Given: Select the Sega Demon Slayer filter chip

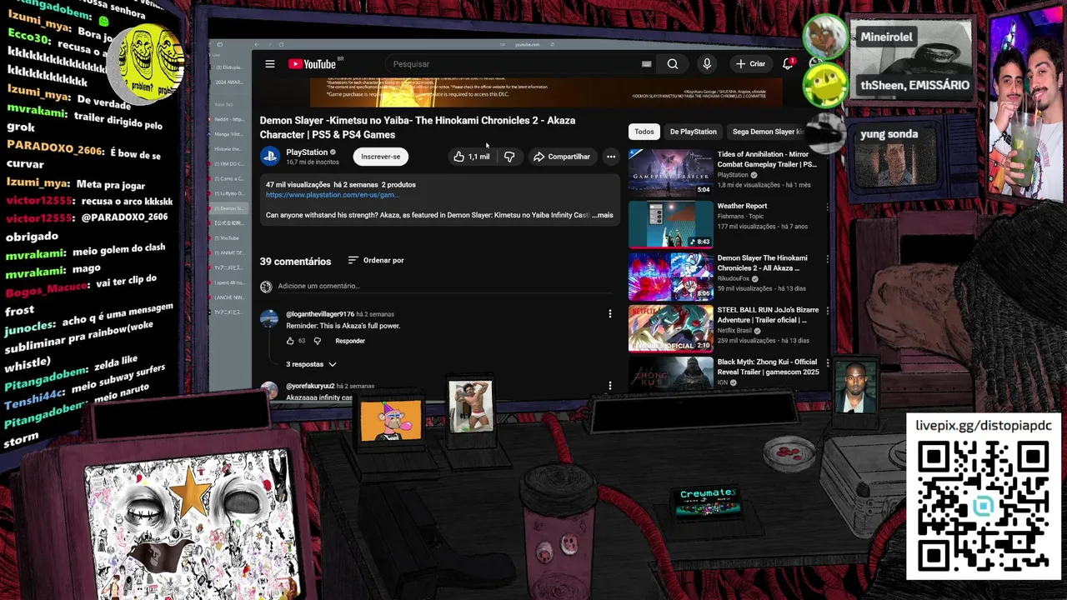Looking at the screenshot, I should click(767, 132).
